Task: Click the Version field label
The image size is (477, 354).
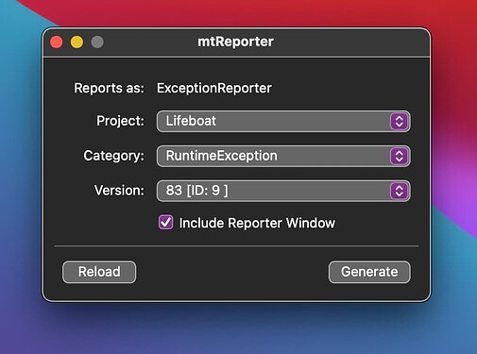Action: pos(119,191)
